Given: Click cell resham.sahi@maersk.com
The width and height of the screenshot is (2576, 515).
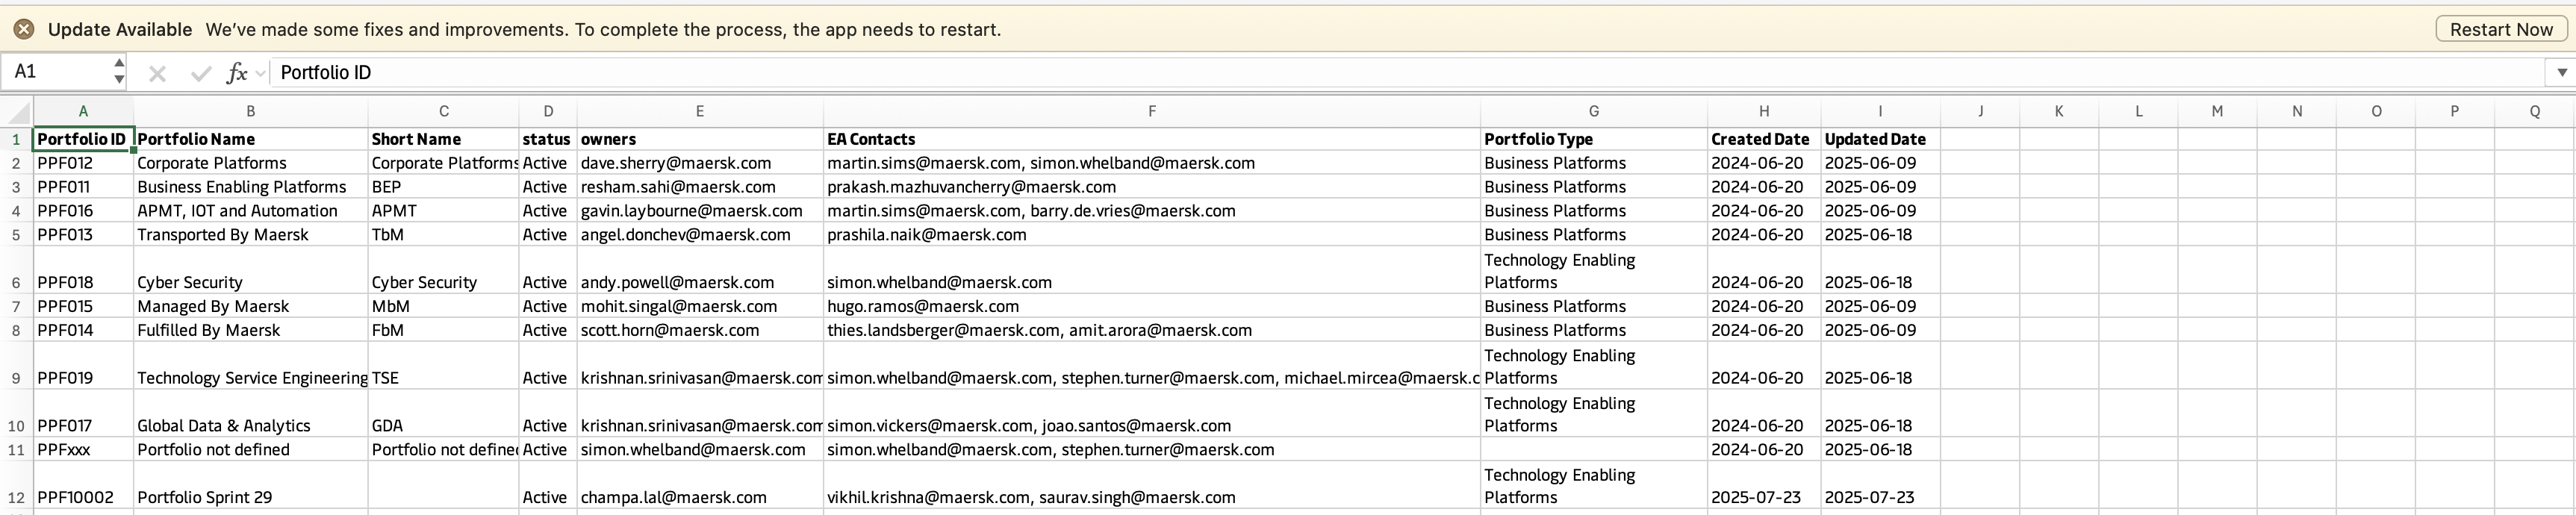Looking at the screenshot, I should click(699, 187).
